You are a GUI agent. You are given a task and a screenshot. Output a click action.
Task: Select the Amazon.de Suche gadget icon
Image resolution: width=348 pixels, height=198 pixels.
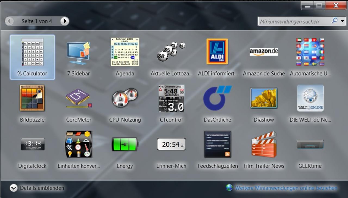(x=264, y=52)
